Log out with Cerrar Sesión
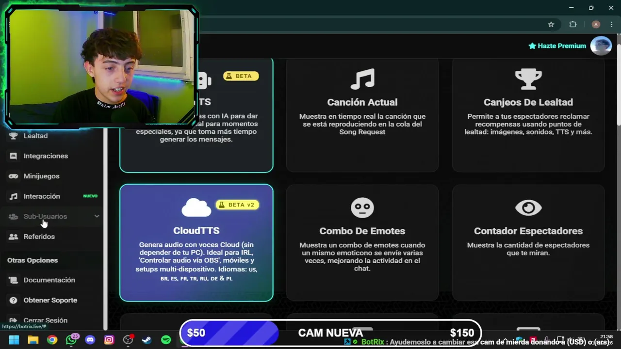Image resolution: width=621 pixels, height=349 pixels. (x=39, y=320)
